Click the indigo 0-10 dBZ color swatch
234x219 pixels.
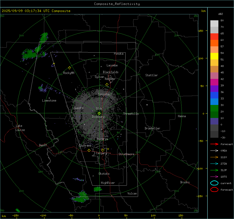(214, 121)
